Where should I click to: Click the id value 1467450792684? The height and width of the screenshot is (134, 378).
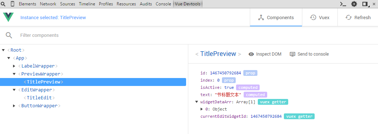tap(226, 73)
